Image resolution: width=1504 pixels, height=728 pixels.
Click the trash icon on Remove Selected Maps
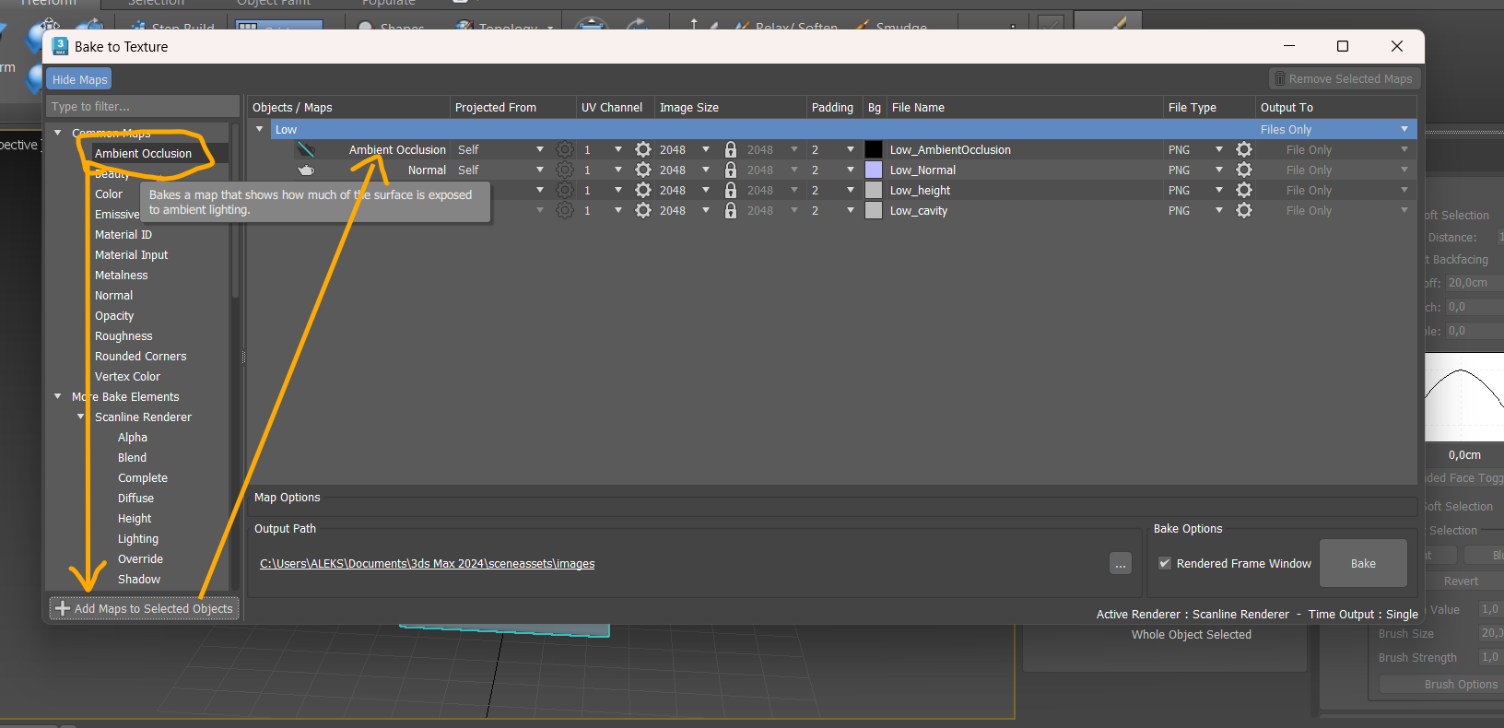click(x=1279, y=79)
